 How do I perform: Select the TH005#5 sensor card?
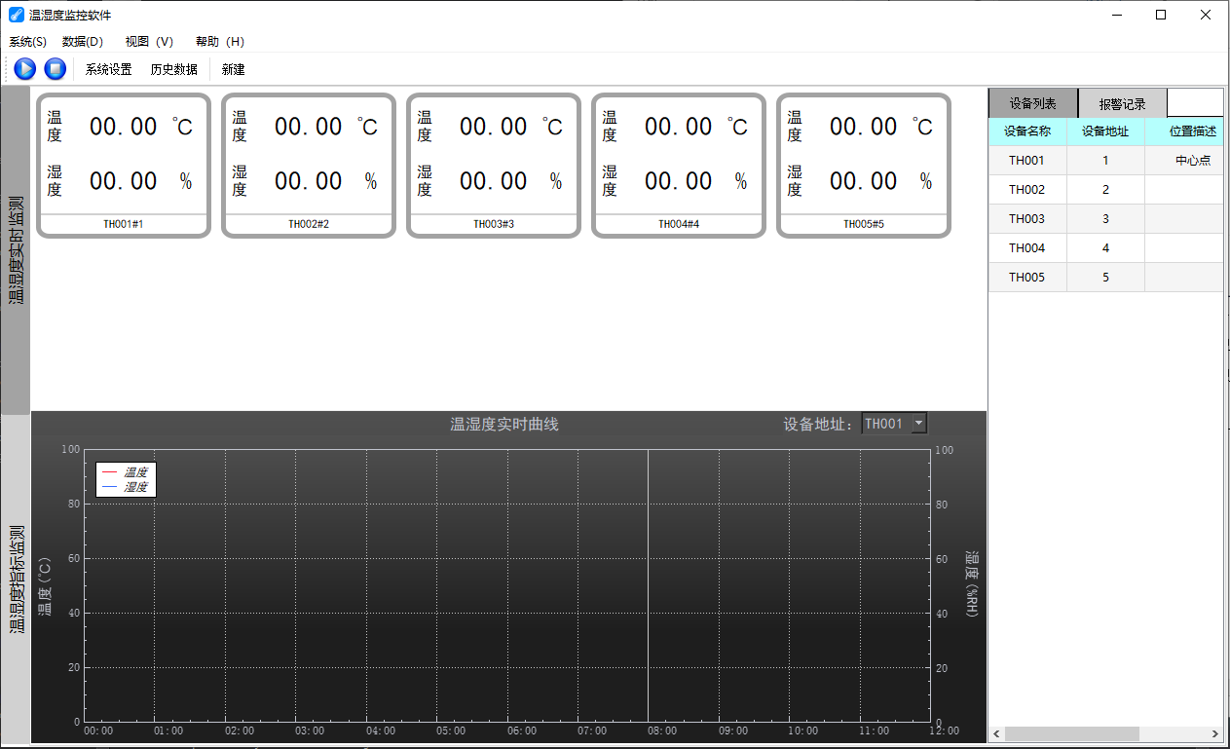pos(863,166)
